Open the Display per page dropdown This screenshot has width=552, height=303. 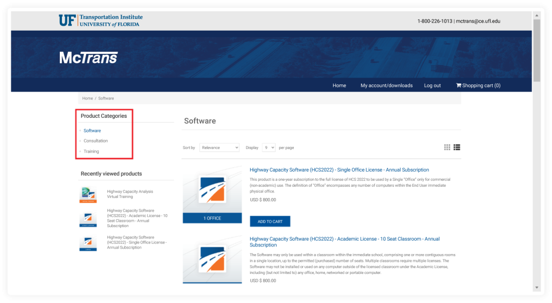coord(268,147)
